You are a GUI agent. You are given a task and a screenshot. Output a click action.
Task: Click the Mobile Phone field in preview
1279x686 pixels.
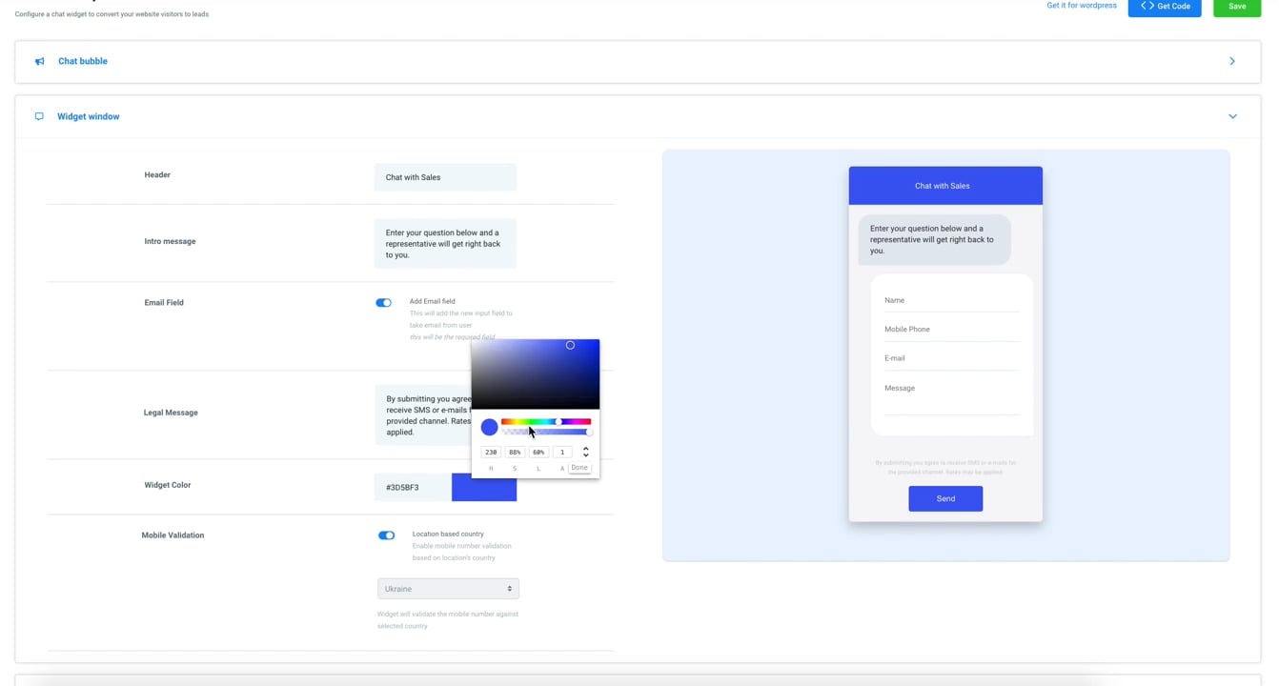(951, 330)
